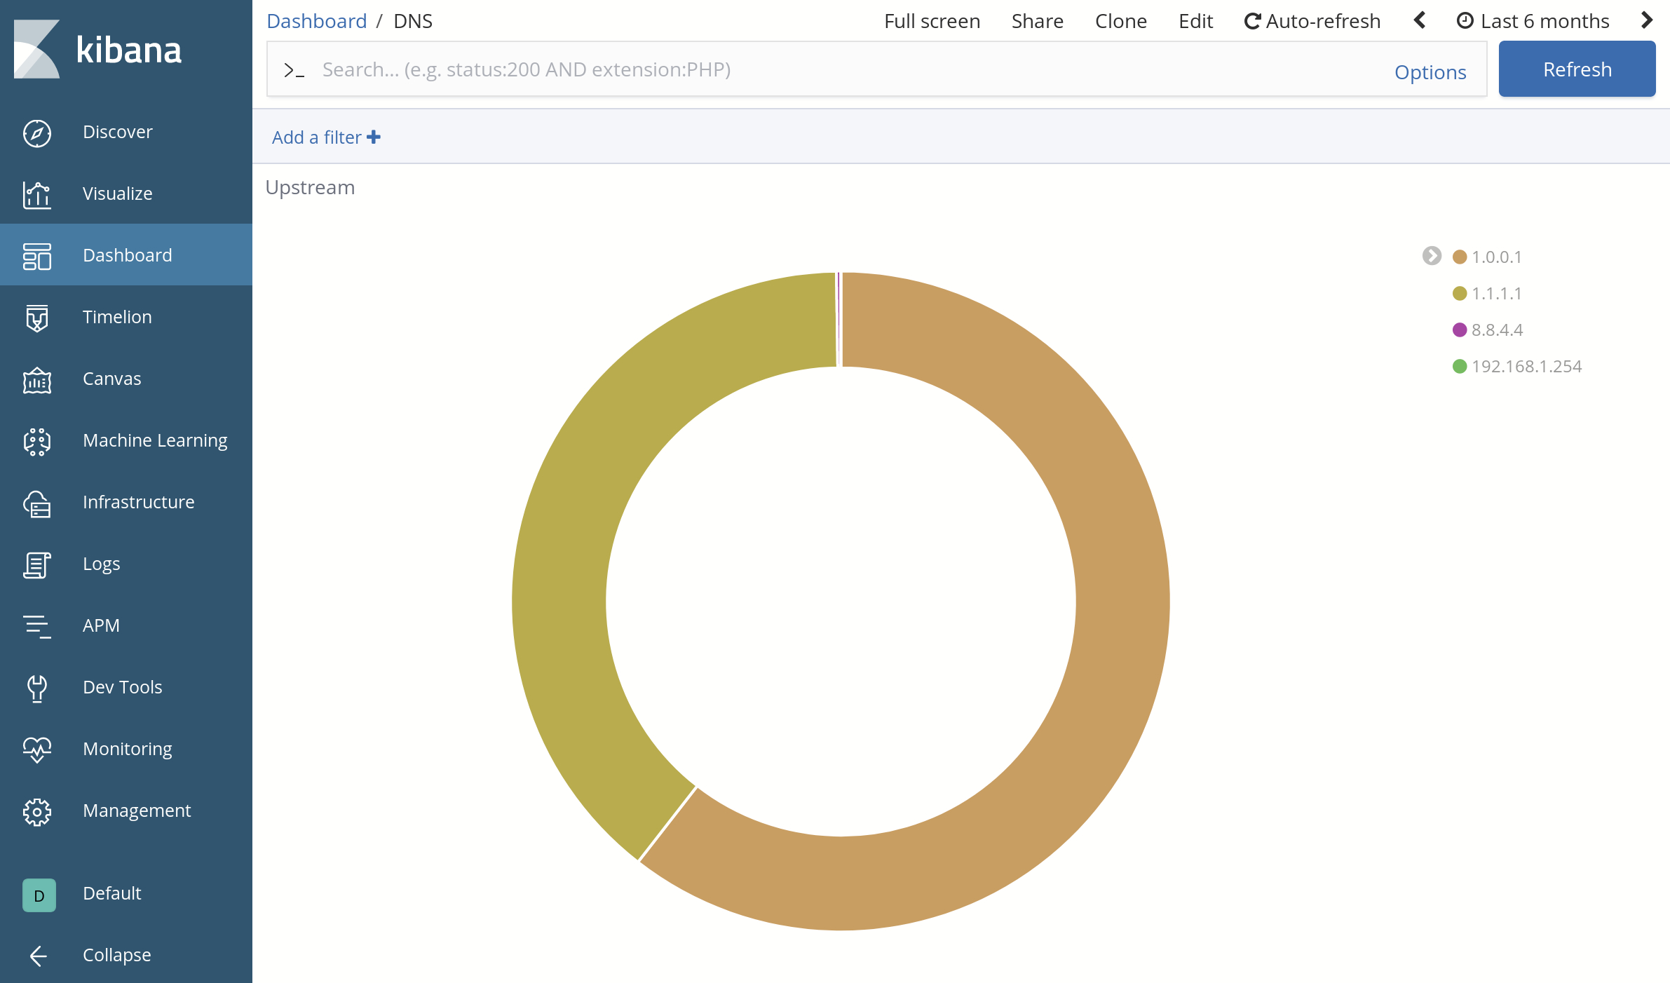Screen dimensions: 1670x983
Task: Open Machine Learning brain icon
Action: 37,442
